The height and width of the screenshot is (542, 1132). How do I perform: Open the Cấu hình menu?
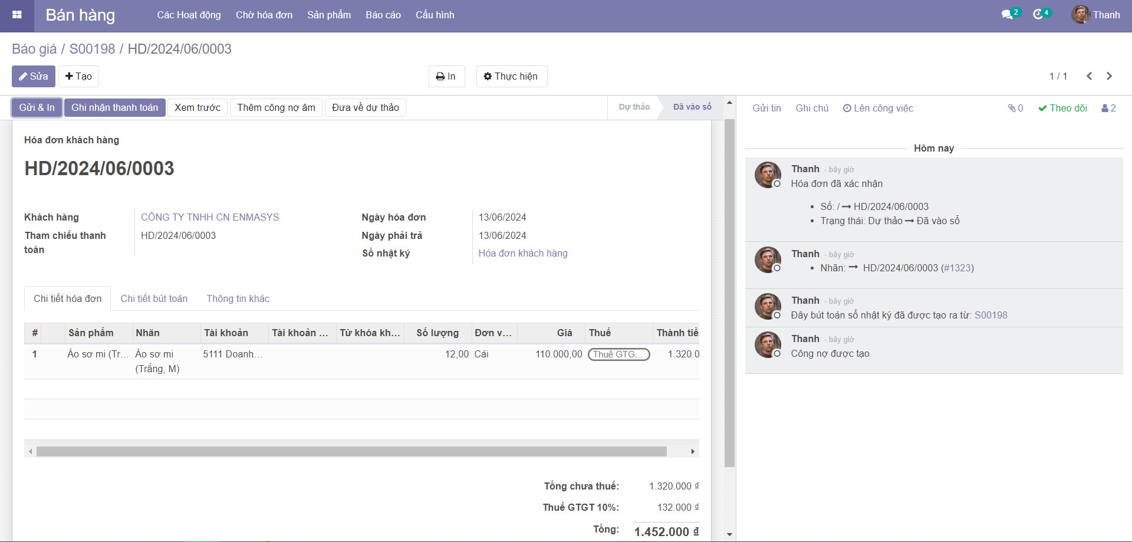click(435, 15)
